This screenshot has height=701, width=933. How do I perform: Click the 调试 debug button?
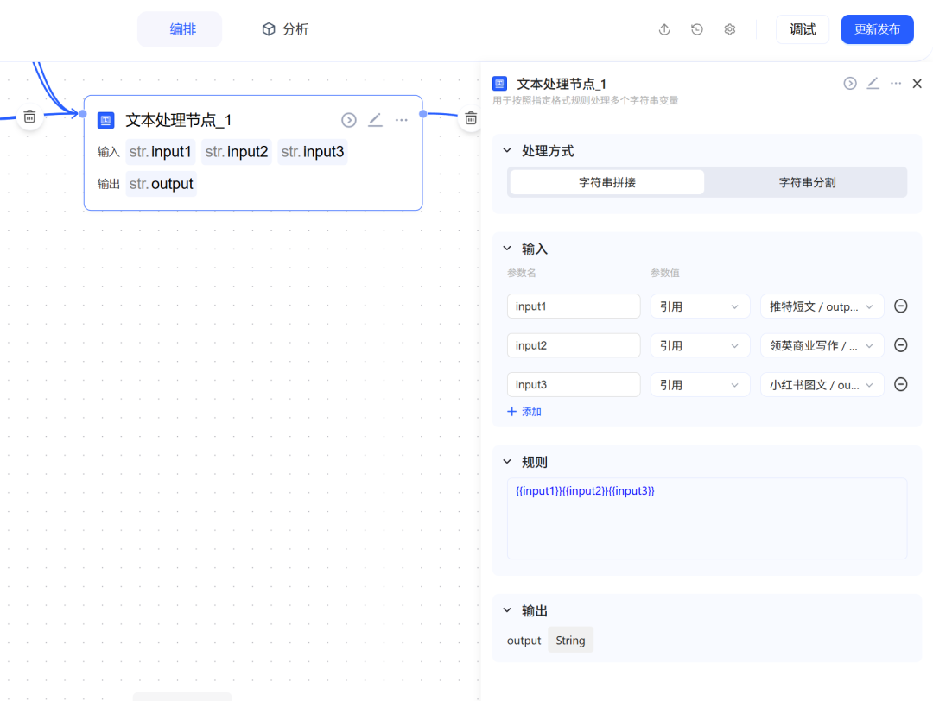[x=802, y=29]
